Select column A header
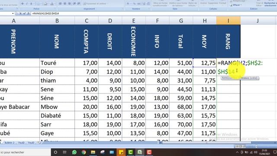The width and height of the screenshot is (277, 156). (x=13, y=21)
